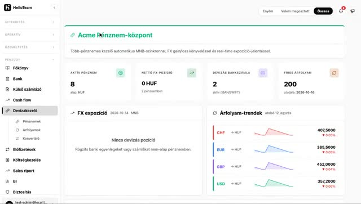Image resolution: width=361 pixels, height=204 pixels.
Task: Click the Cash flow trend icon
Action: pos(7,100)
